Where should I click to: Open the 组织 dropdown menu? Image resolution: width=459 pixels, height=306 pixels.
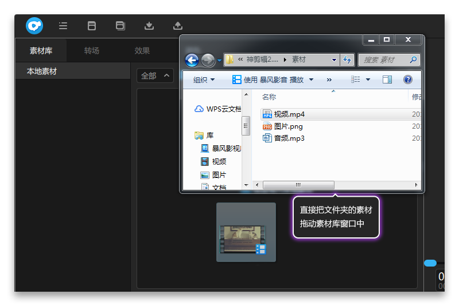(x=204, y=80)
